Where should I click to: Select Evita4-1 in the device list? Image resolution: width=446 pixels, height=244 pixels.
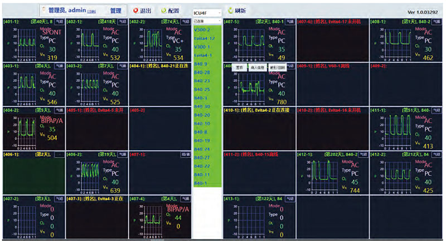click(203, 55)
